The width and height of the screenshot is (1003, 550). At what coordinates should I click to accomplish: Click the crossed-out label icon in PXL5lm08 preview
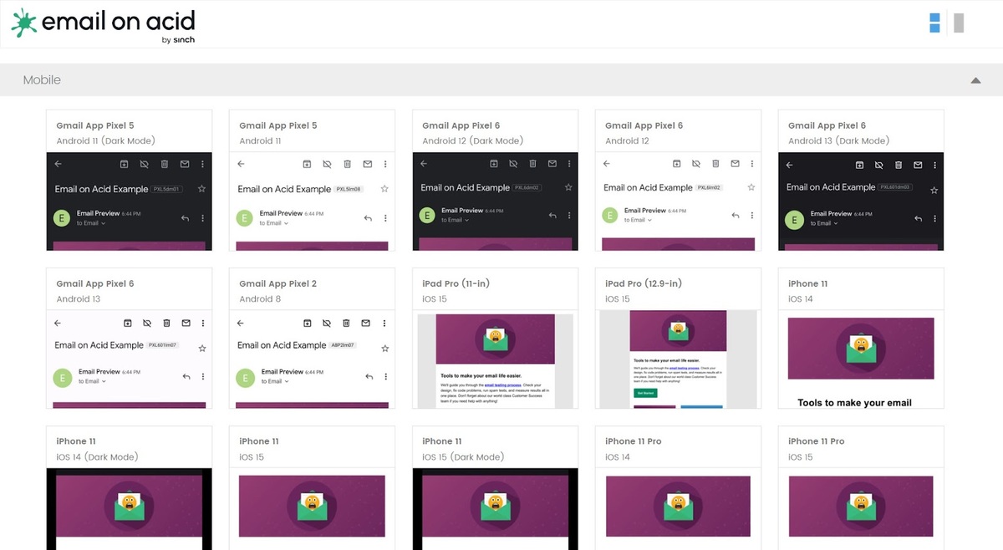tap(327, 164)
